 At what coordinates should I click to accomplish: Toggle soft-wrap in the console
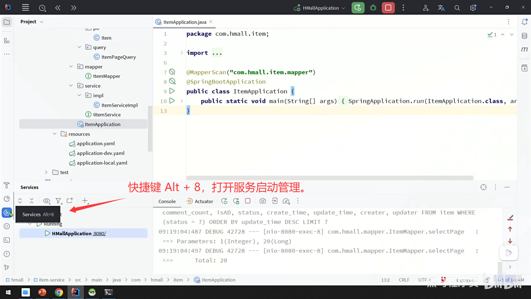510,218
